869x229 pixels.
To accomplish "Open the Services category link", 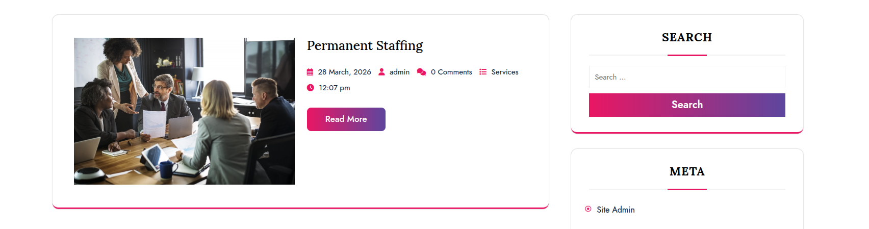I will [505, 72].
